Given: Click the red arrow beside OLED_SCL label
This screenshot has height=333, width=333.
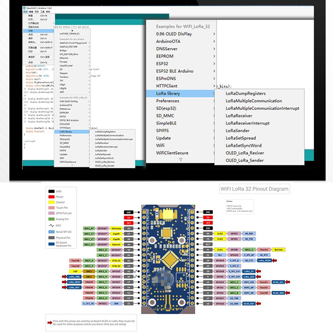Looking at the screenshot, I should tap(288, 282).
